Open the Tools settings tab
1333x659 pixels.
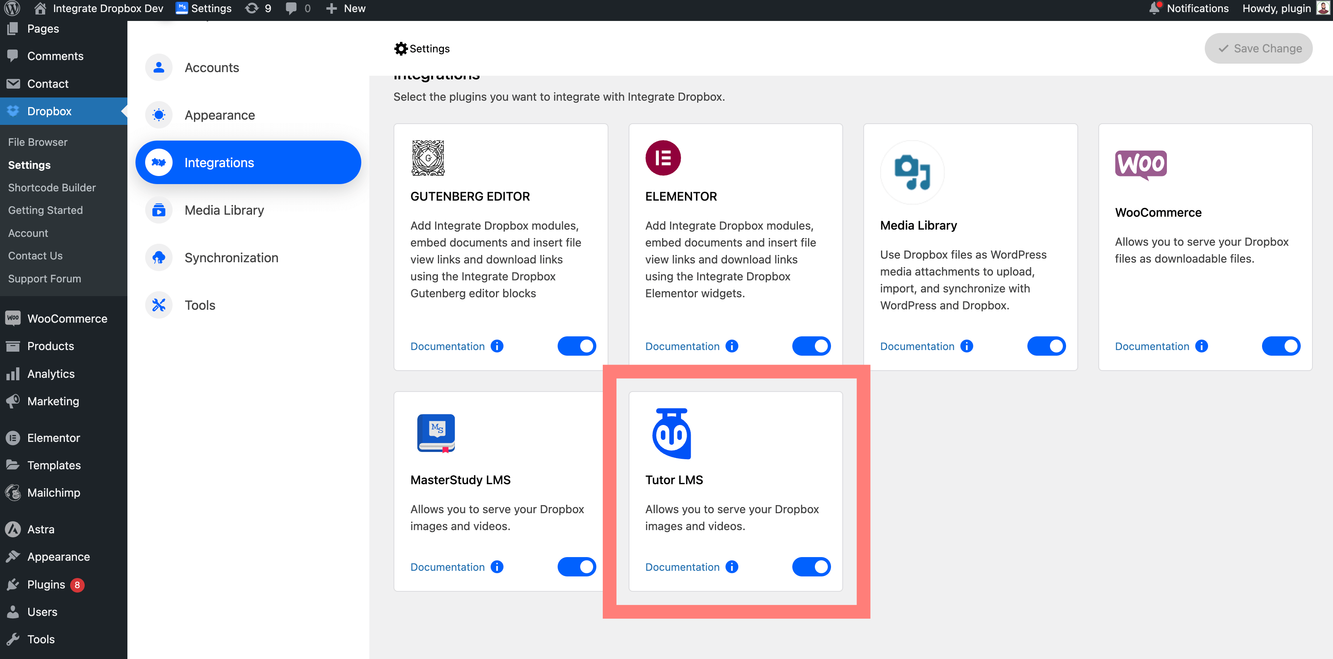coord(248,305)
